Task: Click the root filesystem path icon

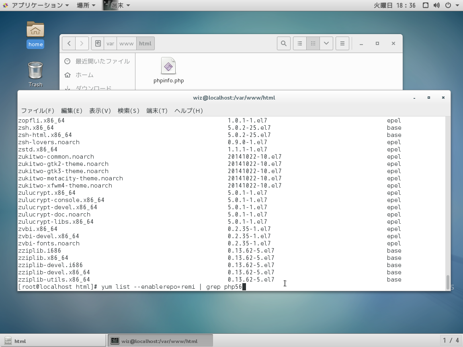Action: (98, 43)
